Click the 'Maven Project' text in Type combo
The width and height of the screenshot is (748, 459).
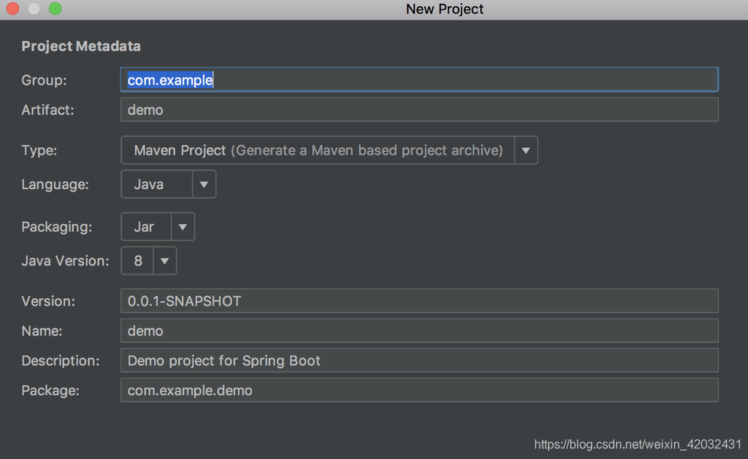coord(180,151)
